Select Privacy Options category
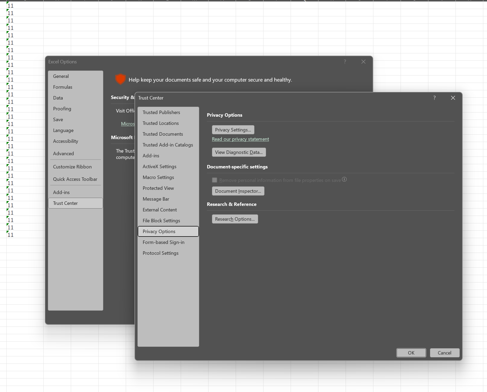The height and width of the screenshot is (392, 487). (168, 232)
